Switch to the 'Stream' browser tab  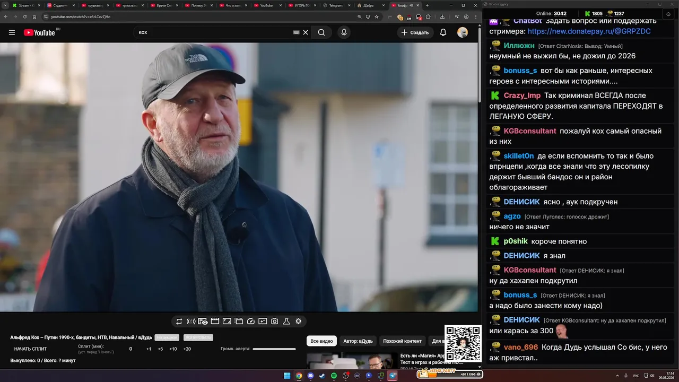coord(27,5)
